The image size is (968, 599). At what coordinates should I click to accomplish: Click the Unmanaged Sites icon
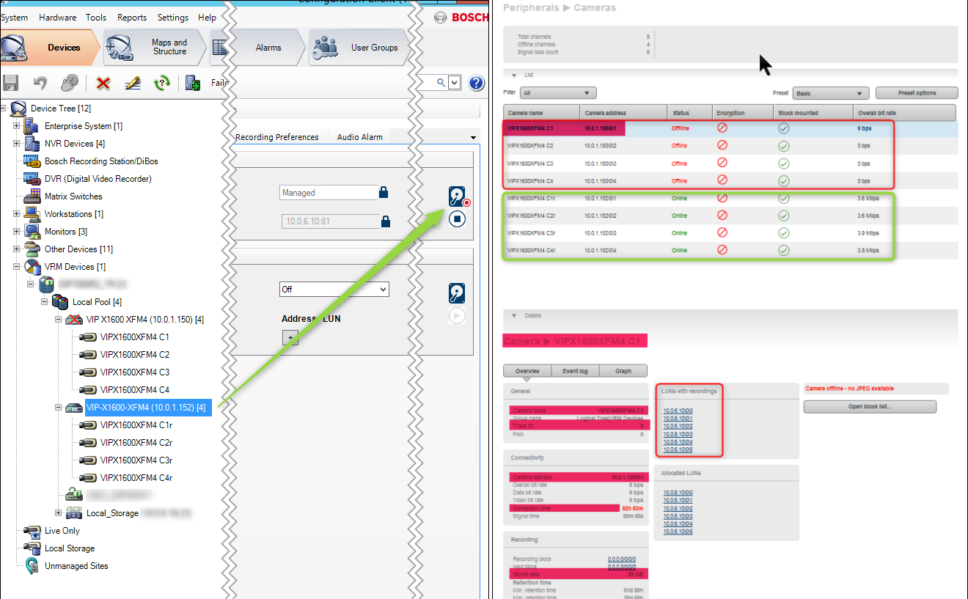32,565
